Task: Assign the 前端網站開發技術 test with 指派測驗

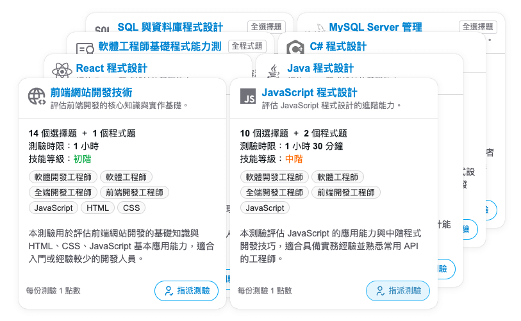Action: 186,291
